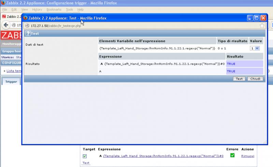Open the Lista template link
273x167 pixels.
[x=14, y=71]
